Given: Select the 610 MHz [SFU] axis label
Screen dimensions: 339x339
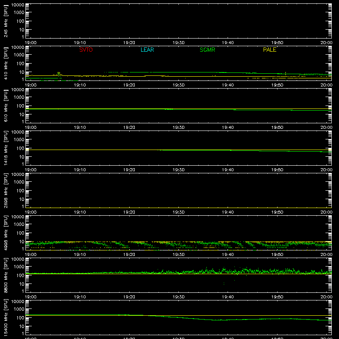Looking at the screenshot, I should (6, 106).
